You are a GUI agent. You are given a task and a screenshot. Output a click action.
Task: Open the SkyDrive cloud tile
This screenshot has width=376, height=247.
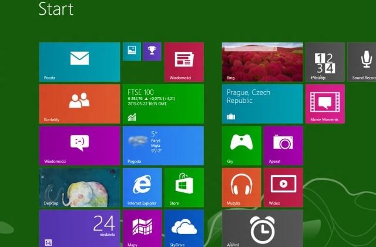tap(184, 229)
